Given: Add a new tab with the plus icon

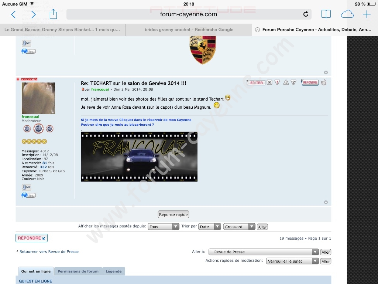Looking at the screenshot, I should [367, 14].
